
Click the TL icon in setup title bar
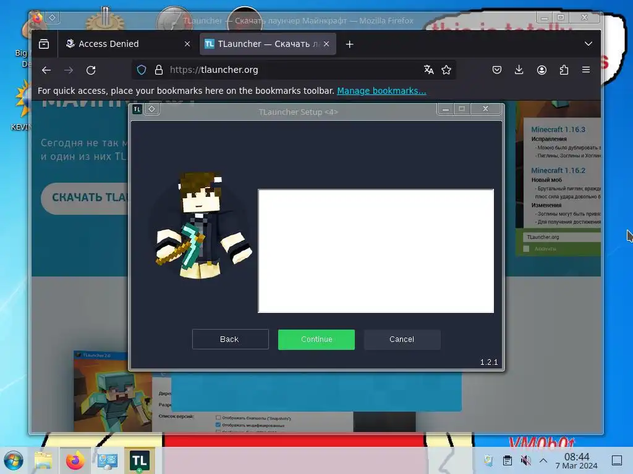[x=137, y=109]
